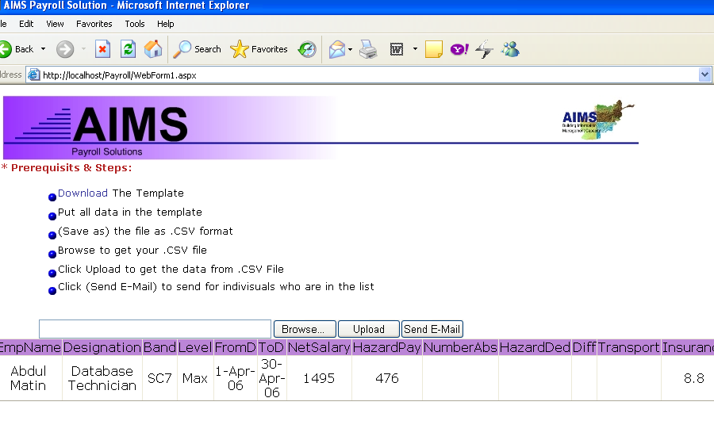The image size is (714, 440).
Task: Click the Mail envelope icon
Action: [337, 49]
